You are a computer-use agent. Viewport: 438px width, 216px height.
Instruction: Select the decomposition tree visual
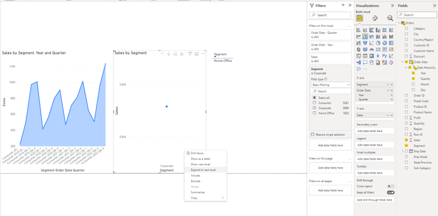[x=359, y=62]
